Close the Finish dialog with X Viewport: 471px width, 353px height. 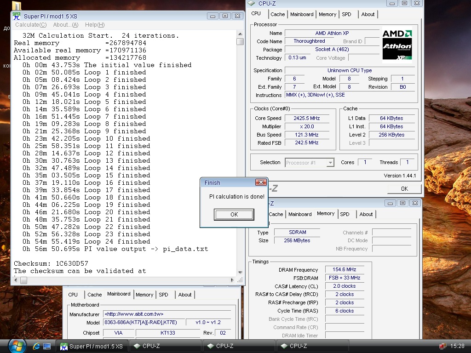pyautogui.click(x=261, y=182)
